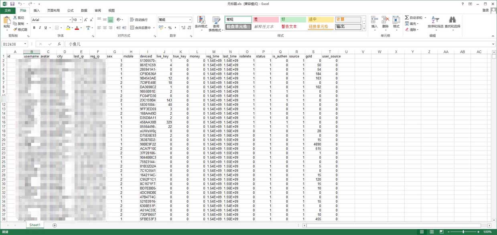The width and height of the screenshot is (497, 235).
Task: Click the zoom slider handle
Action: click(463, 232)
